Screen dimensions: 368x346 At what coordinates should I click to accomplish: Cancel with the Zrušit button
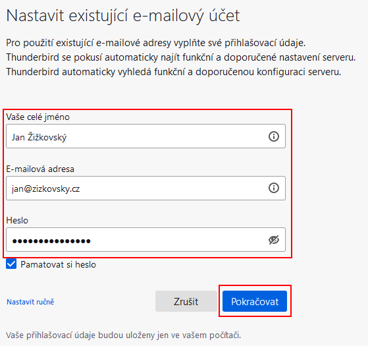pyautogui.click(x=186, y=301)
